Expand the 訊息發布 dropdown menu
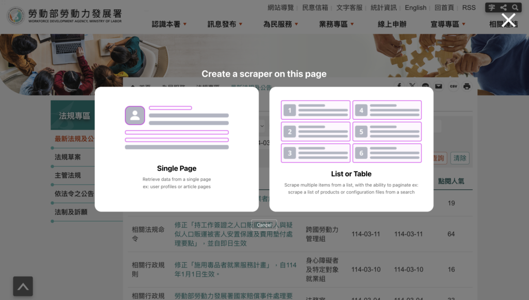Image resolution: width=529 pixels, height=300 pixels. [x=225, y=24]
